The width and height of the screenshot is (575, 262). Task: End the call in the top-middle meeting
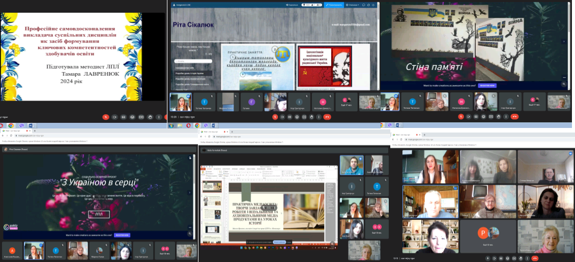point(327,117)
